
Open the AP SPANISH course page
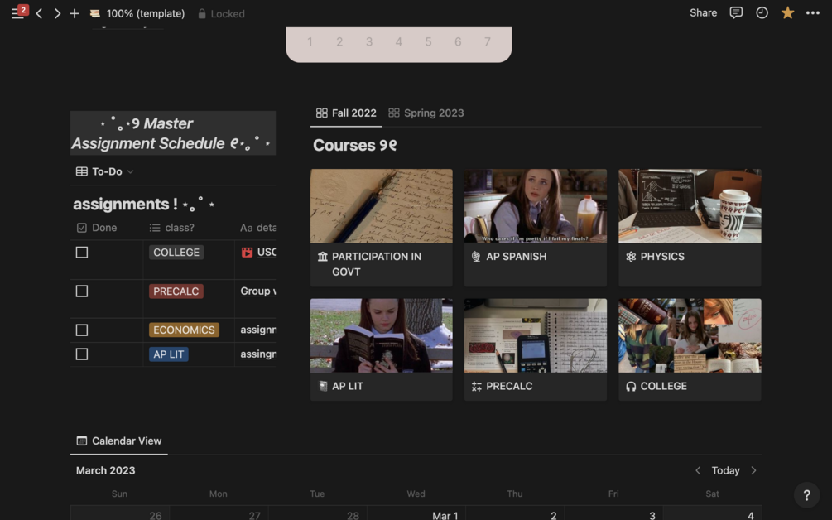536,228
